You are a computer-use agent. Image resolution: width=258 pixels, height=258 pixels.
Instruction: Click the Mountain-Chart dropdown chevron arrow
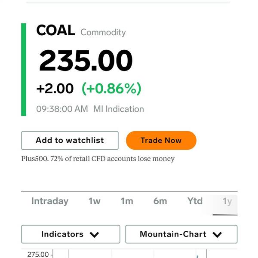(x=217, y=235)
